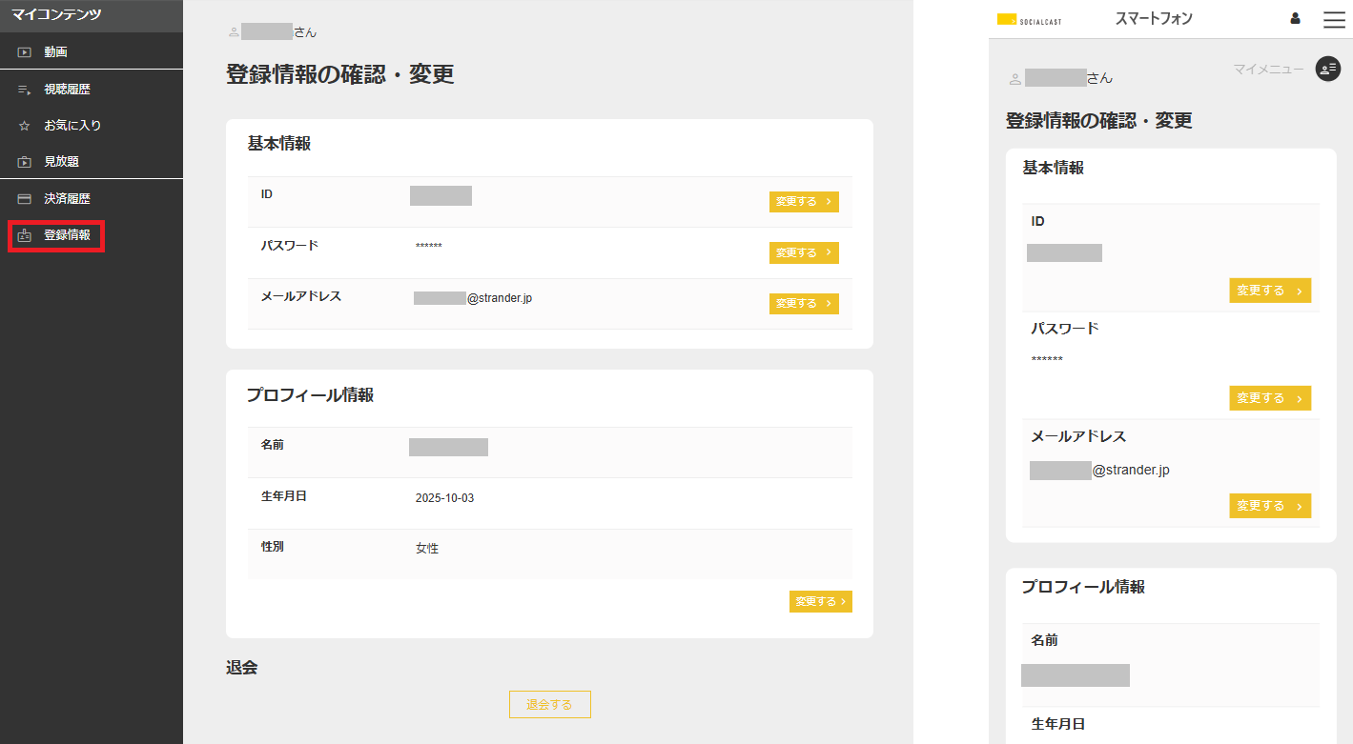Screen dimensions: 1353x744
Task: Change email address via desktop 変更する button
Action: click(804, 303)
